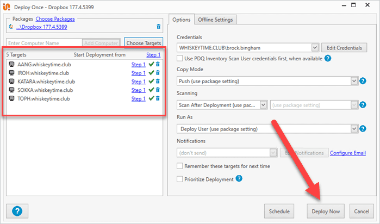Click Choose Packages link

pyautogui.click(x=55, y=19)
